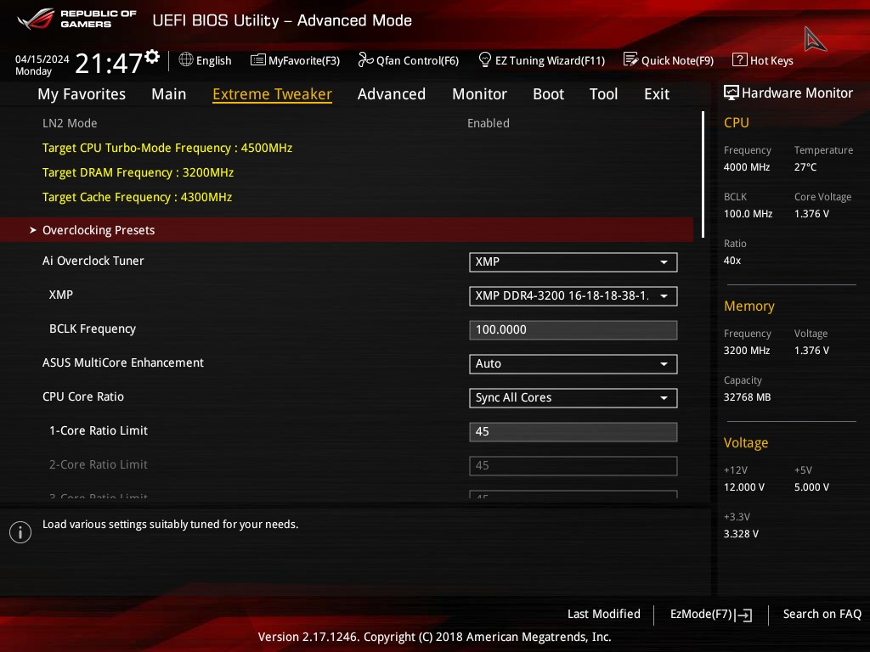Click the settings gear next to the clock
This screenshot has height=652, width=870.
[152, 57]
